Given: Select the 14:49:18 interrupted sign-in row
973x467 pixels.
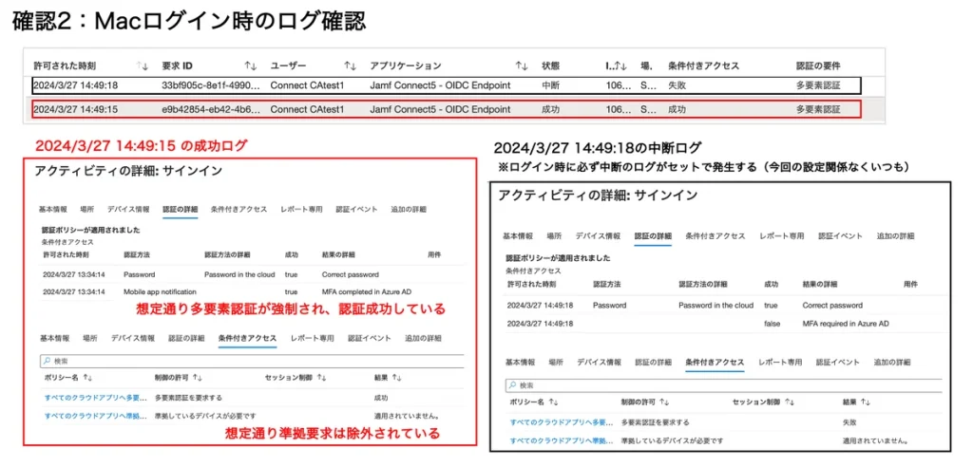Looking at the screenshot, I should [x=447, y=84].
